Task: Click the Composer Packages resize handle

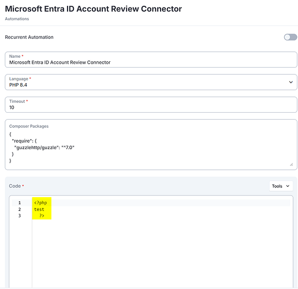Action: (292, 164)
